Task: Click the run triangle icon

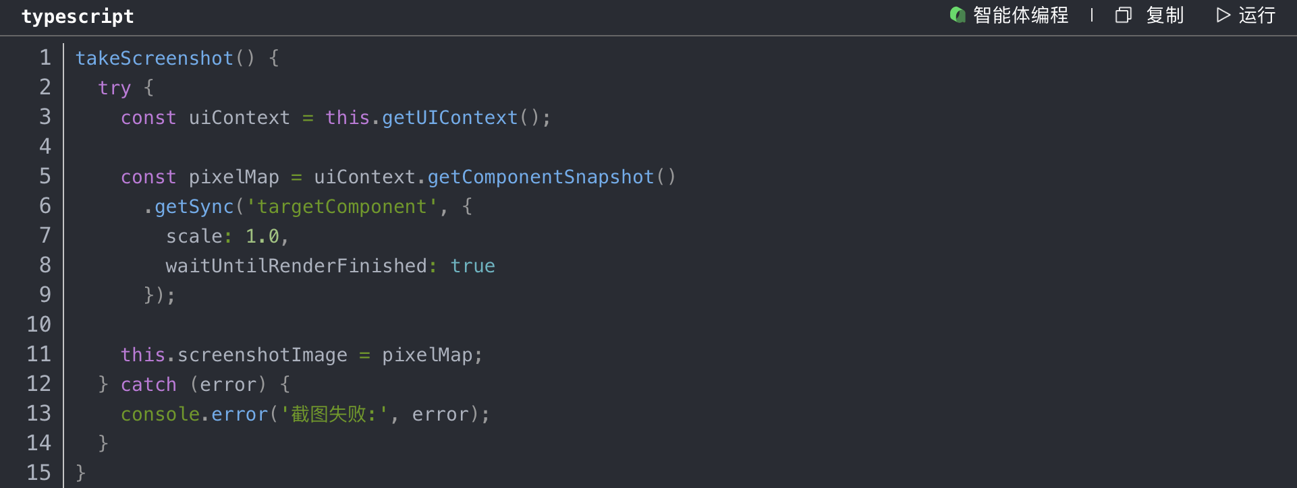Action: (x=1223, y=15)
